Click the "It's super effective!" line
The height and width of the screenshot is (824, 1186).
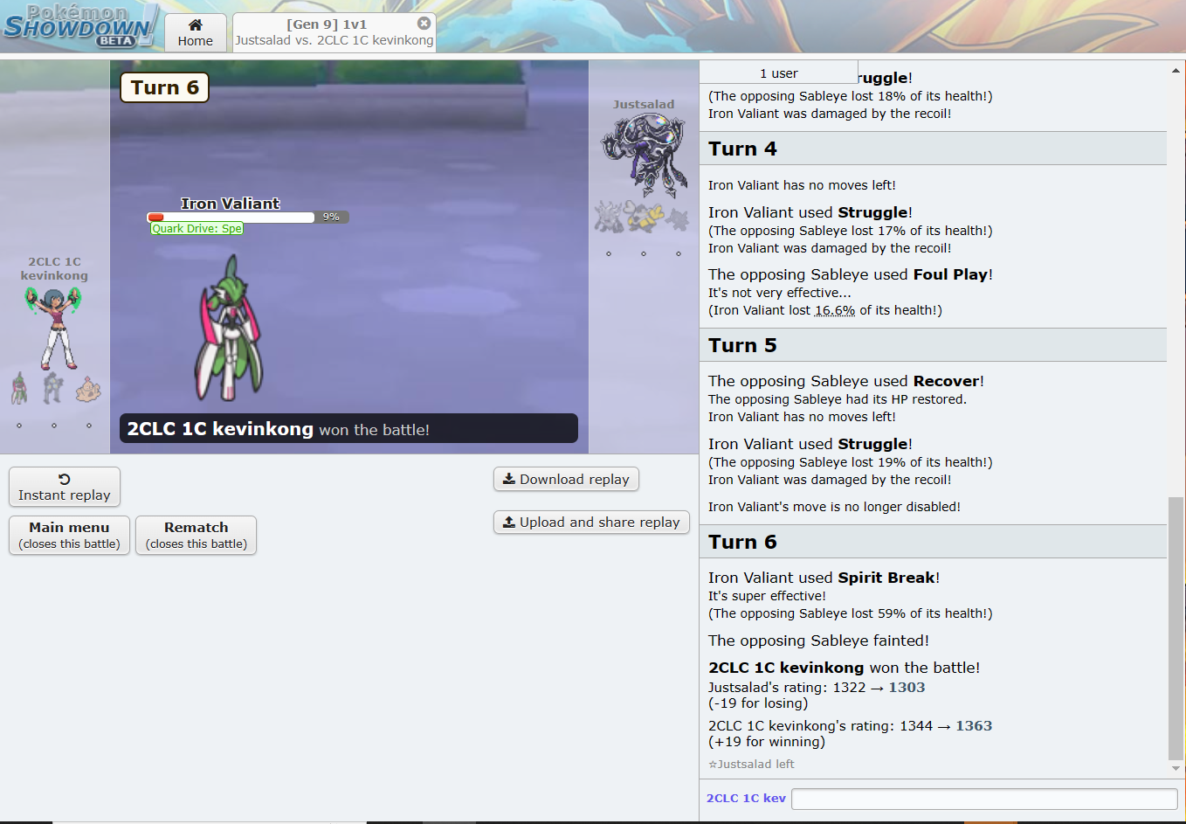[x=767, y=596]
